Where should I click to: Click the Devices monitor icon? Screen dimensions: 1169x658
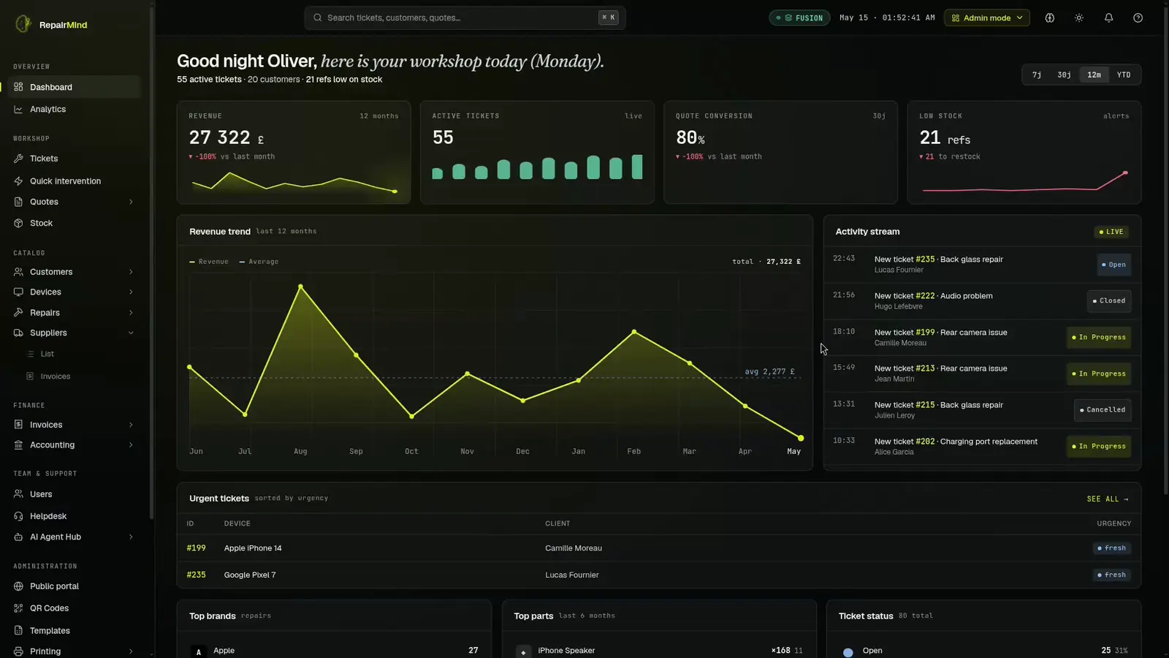(18, 292)
